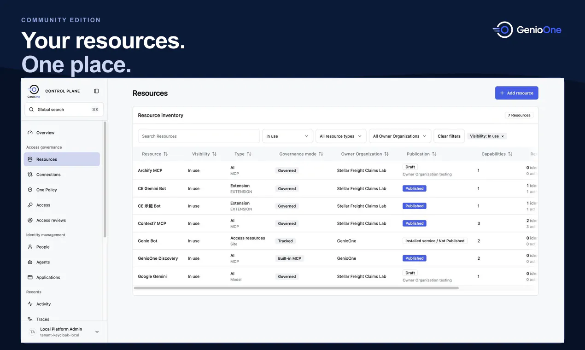The width and height of the screenshot is (585, 350).
Task: Click the Access reviews icon
Action: [30, 220]
